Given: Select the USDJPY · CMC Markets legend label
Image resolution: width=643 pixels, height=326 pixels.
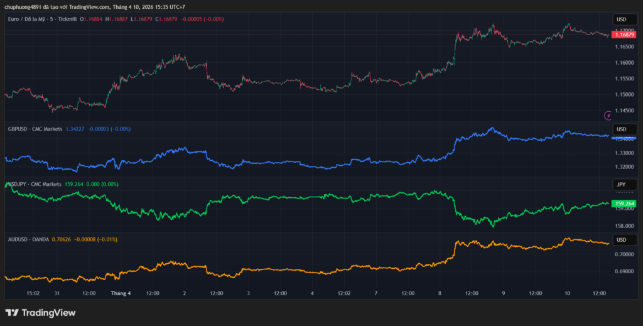Looking at the screenshot, I should 35,185.
